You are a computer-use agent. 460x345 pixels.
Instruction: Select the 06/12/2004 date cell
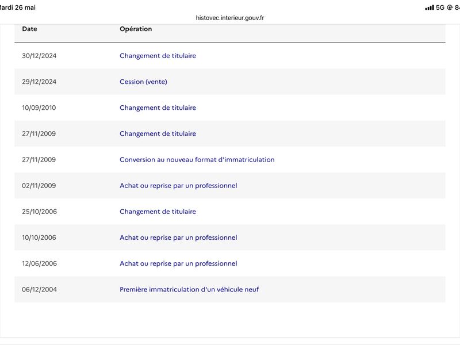39,290
